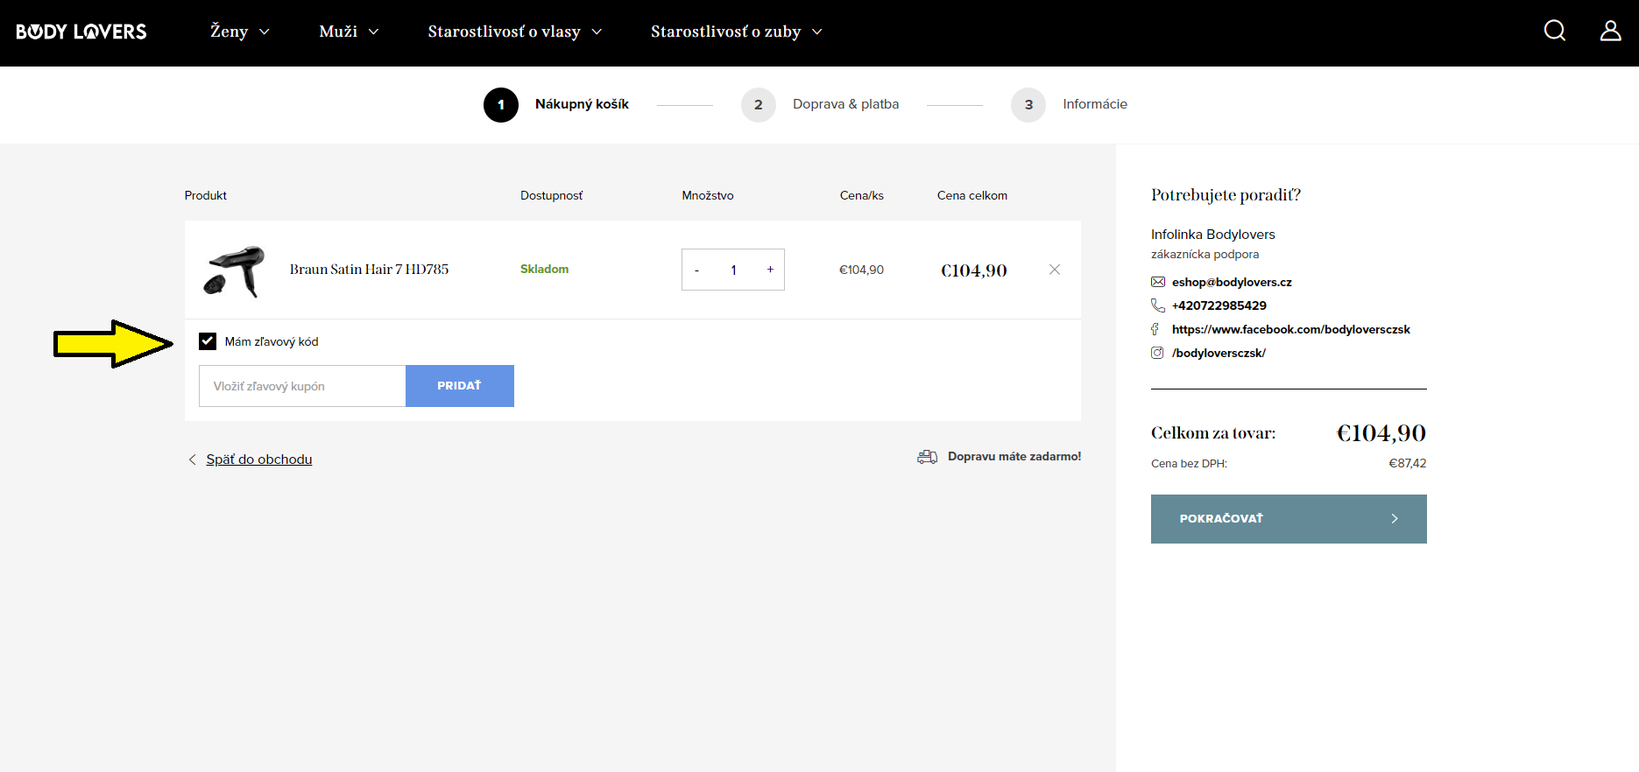Click Dopravu máte zadarmo! text
Viewport: 1639px width, 772px height.
[1014, 456]
